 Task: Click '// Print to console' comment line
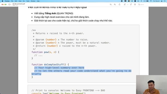coord(68,90)
